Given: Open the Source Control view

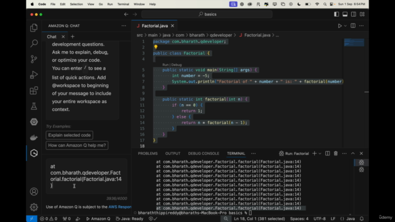Looking at the screenshot, I should tap(34, 59).
